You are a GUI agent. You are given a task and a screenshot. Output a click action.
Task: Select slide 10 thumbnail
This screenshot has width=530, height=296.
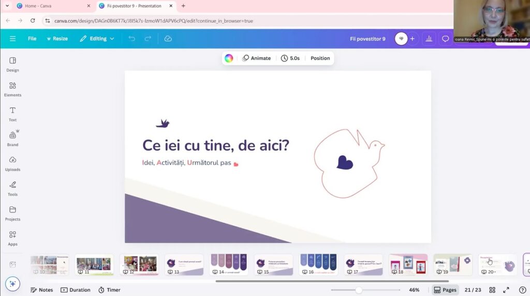[x=49, y=265]
